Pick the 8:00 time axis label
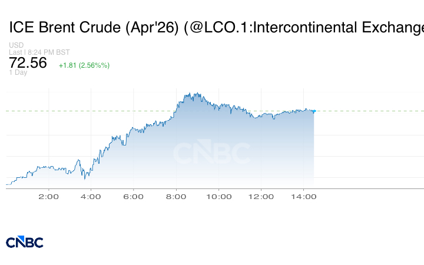The width and height of the screenshot is (424, 265). 176,197
